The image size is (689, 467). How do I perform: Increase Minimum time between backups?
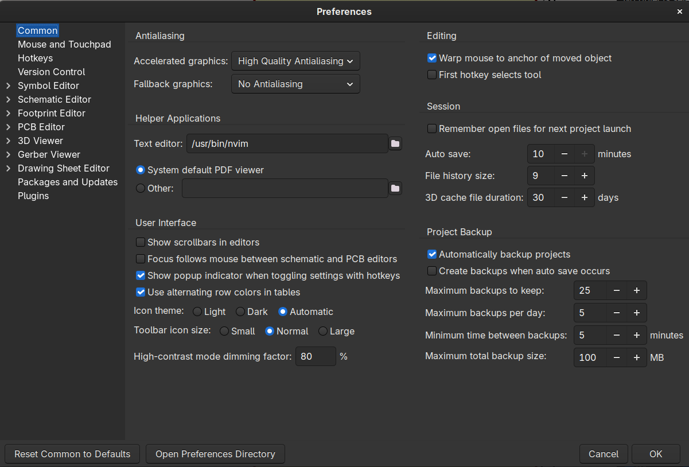tap(637, 335)
